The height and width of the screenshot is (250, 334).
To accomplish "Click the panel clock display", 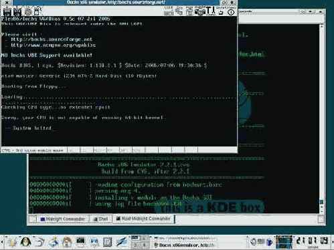I will tap(313, 241).
